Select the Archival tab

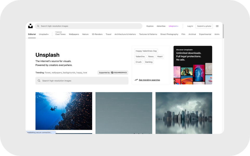pos(192,34)
